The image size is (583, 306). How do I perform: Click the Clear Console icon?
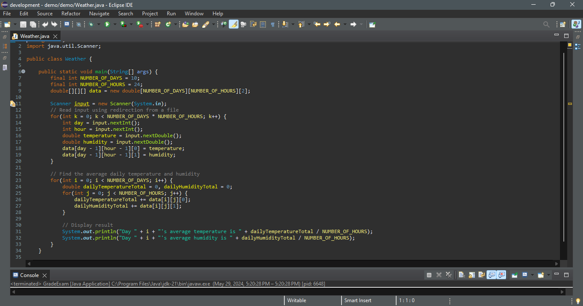pos(461,275)
